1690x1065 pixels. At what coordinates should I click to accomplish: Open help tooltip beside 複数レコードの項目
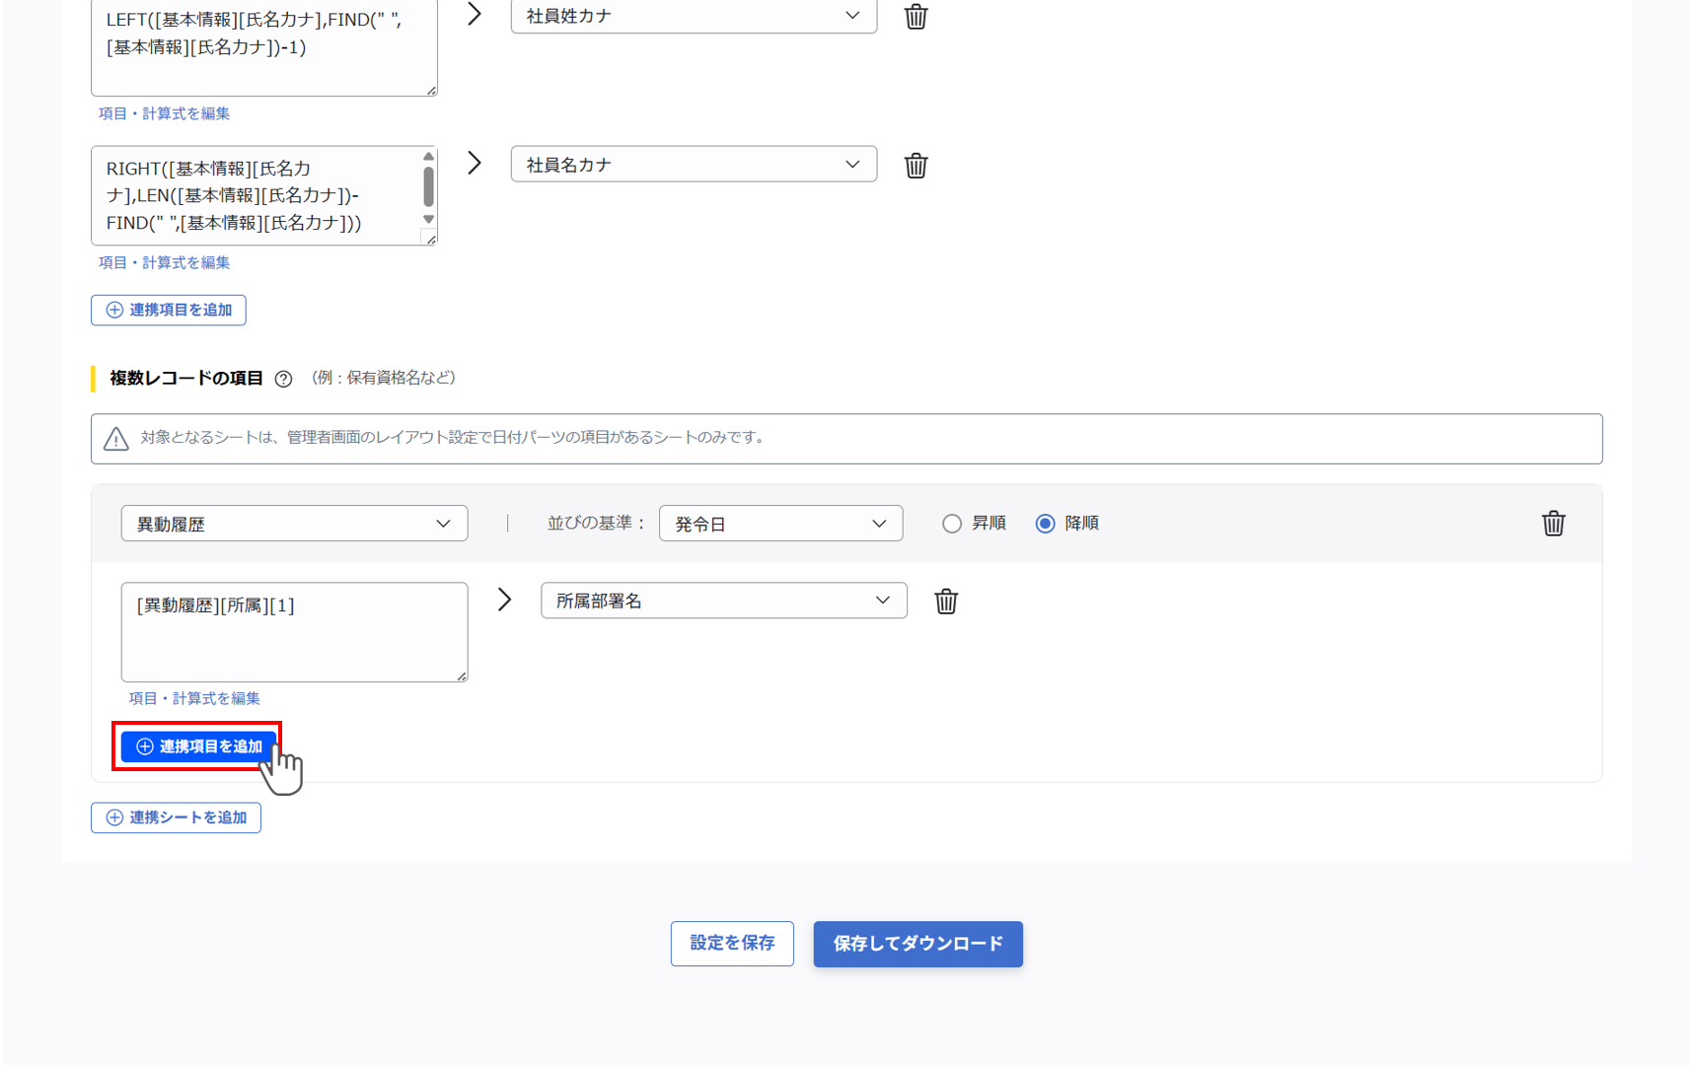pyautogui.click(x=284, y=378)
